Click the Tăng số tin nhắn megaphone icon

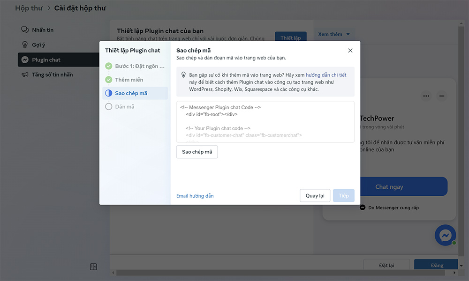pos(25,74)
